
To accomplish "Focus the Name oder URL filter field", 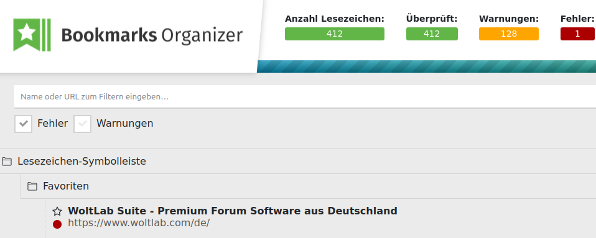I will coord(305,96).
